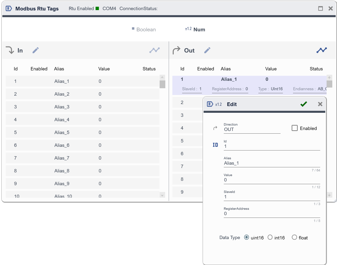Click the Alias input field
The height and width of the screenshot is (265, 337).
point(271,163)
